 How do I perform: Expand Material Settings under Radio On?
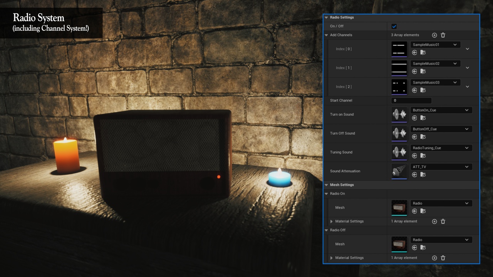click(332, 221)
